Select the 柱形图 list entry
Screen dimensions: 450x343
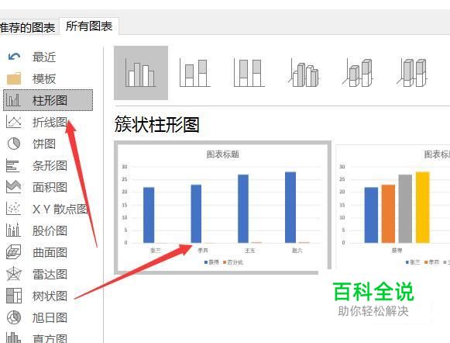48,100
